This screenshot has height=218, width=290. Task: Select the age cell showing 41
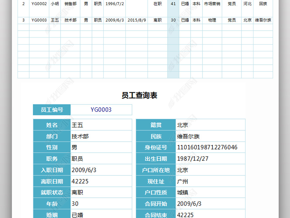click(173, 4)
